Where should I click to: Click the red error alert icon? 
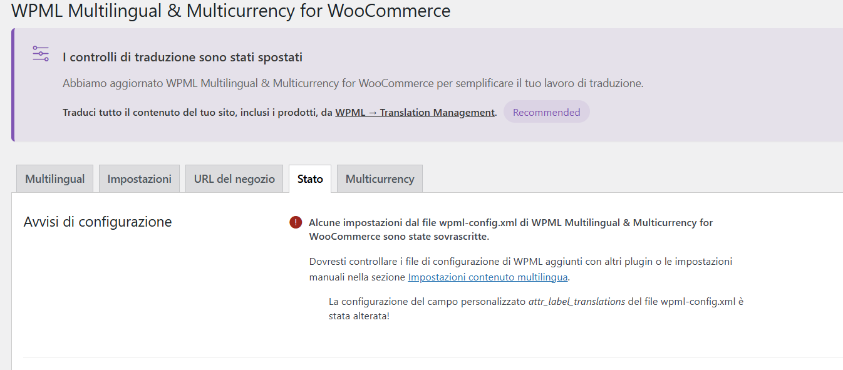[296, 222]
